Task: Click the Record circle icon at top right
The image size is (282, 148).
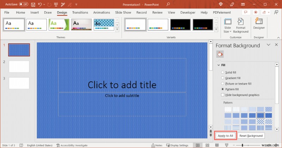Action: click(x=256, y=12)
